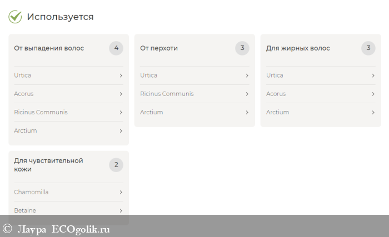Open Ricinus Communis chevron in От перхоти

point(247,94)
